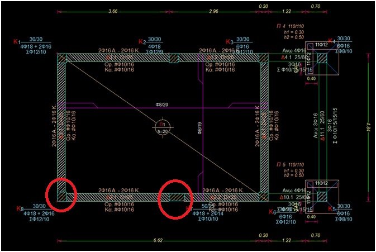376x252 pixels.
Task: Select the K1 column label text
Action: pyautogui.click(x=17, y=42)
